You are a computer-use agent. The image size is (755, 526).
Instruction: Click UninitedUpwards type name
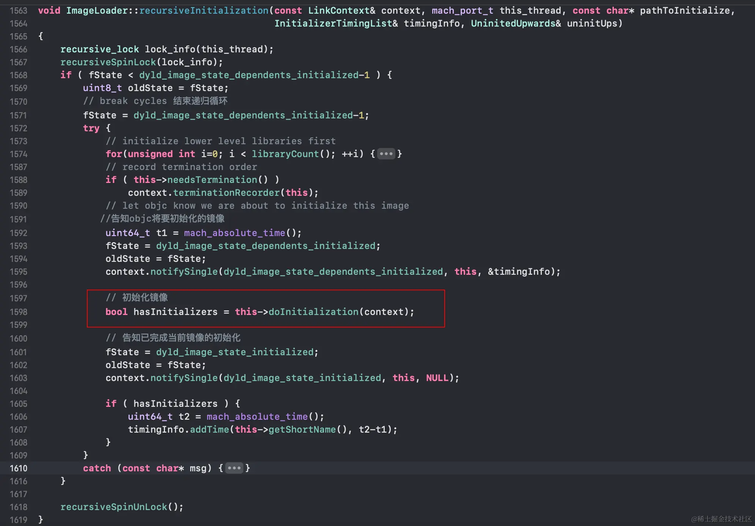[513, 24]
